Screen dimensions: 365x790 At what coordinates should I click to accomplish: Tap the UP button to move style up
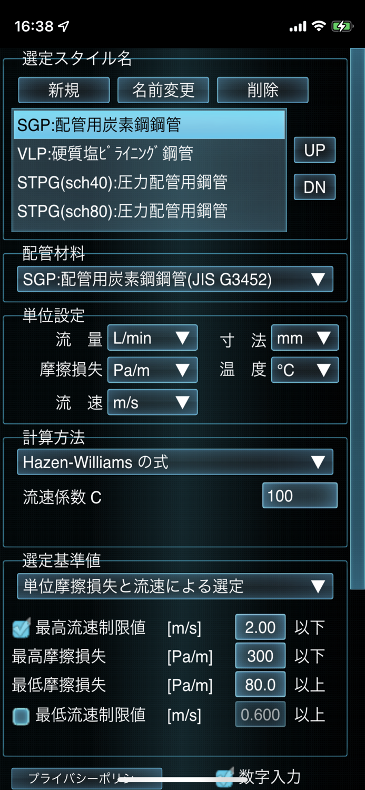pyautogui.click(x=314, y=150)
